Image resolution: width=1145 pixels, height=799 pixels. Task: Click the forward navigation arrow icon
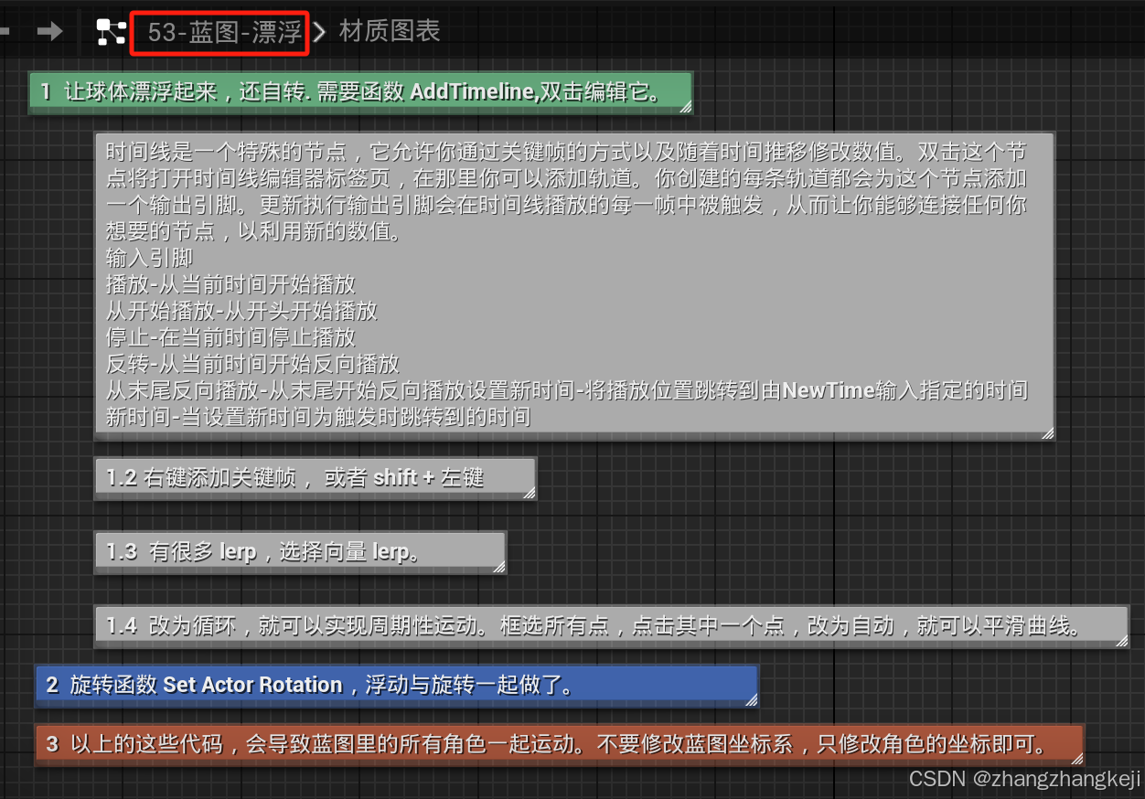50,30
